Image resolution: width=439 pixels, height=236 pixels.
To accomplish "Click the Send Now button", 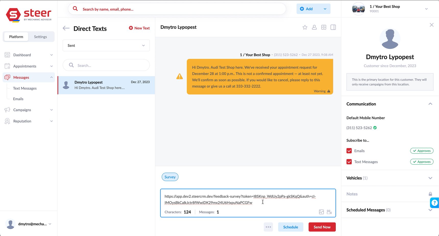I will [322, 227].
